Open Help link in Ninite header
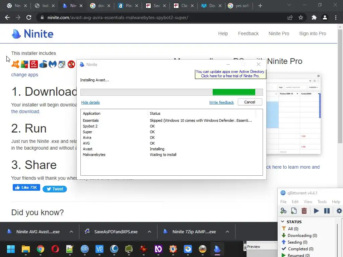Viewport: 343px width, 257px height. [x=223, y=33]
